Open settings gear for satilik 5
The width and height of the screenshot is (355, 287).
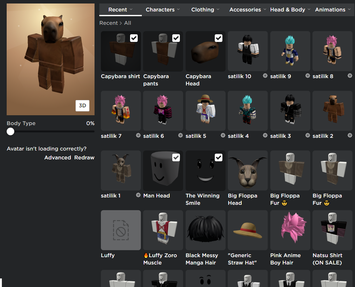(223, 136)
